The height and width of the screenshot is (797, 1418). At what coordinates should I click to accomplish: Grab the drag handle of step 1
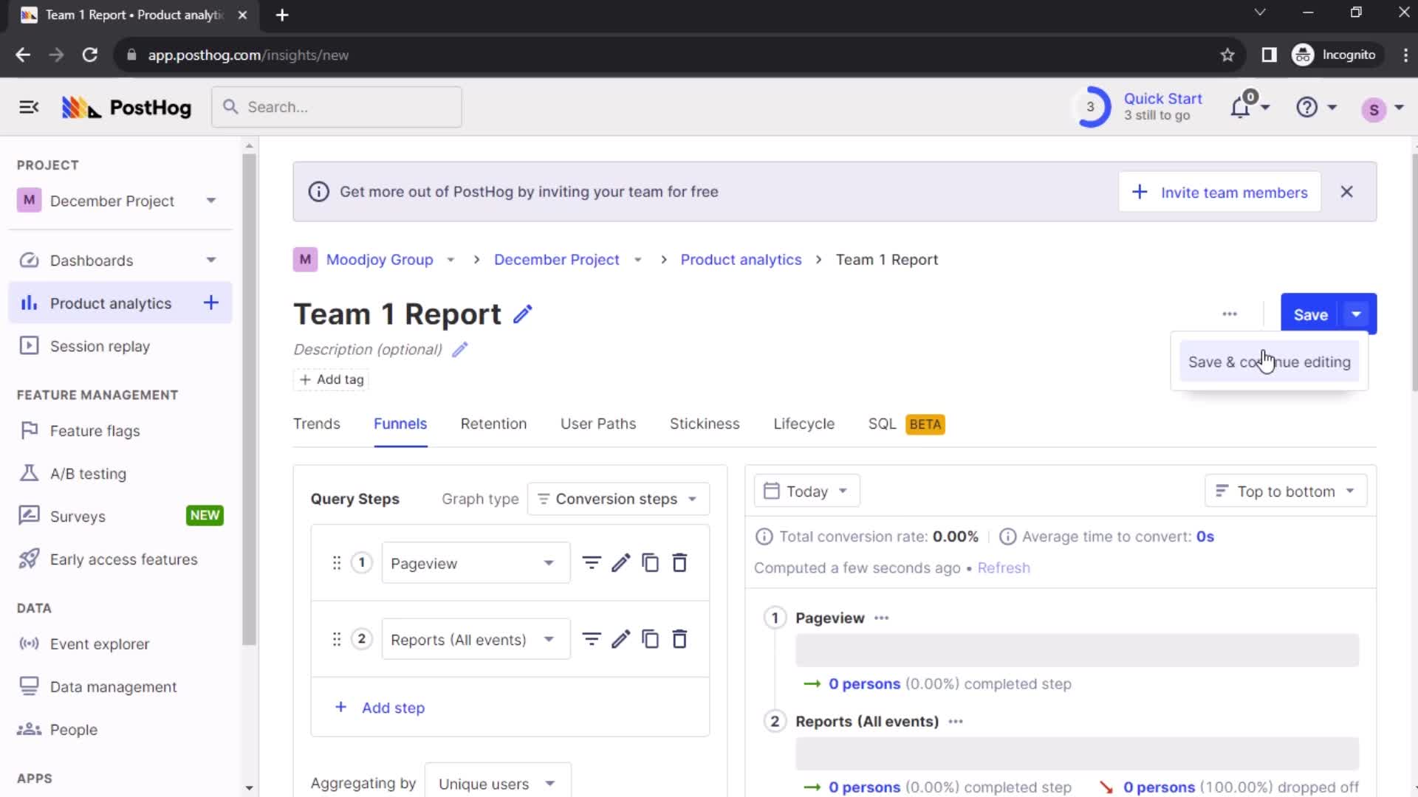337,563
